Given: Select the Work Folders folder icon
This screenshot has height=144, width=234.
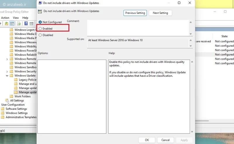Looking at the screenshot, I should 11,96.
